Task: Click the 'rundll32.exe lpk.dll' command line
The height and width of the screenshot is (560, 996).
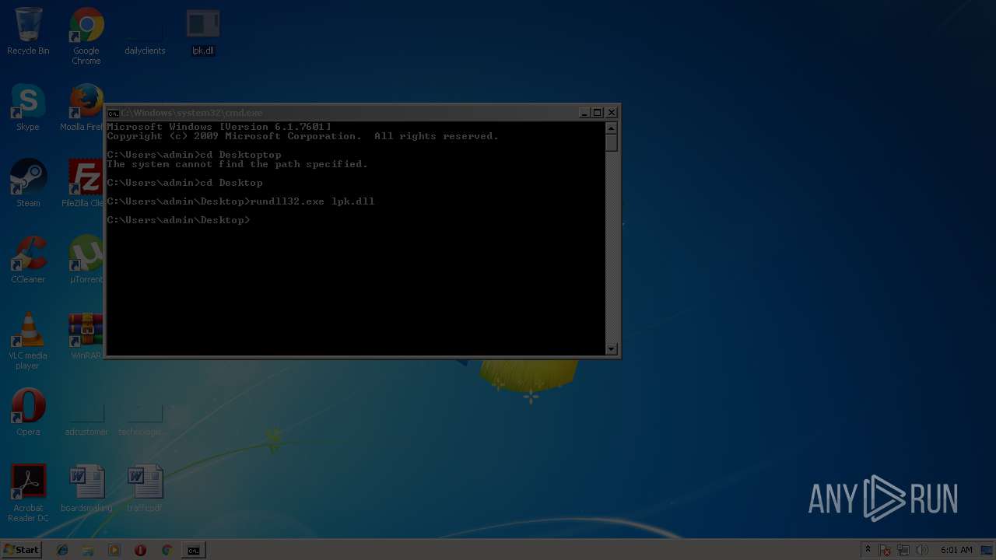Action: [240, 201]
